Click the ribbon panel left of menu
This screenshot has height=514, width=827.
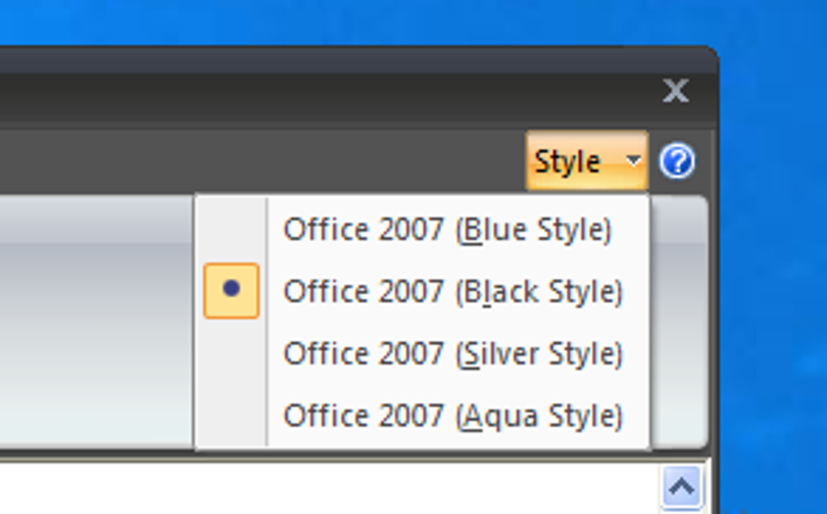coord(96,322)
